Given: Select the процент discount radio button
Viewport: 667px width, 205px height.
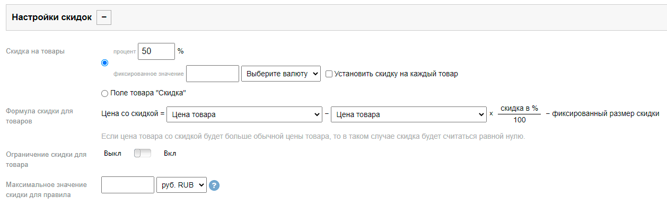Looking at the screenshot, I should click(104, 63).
